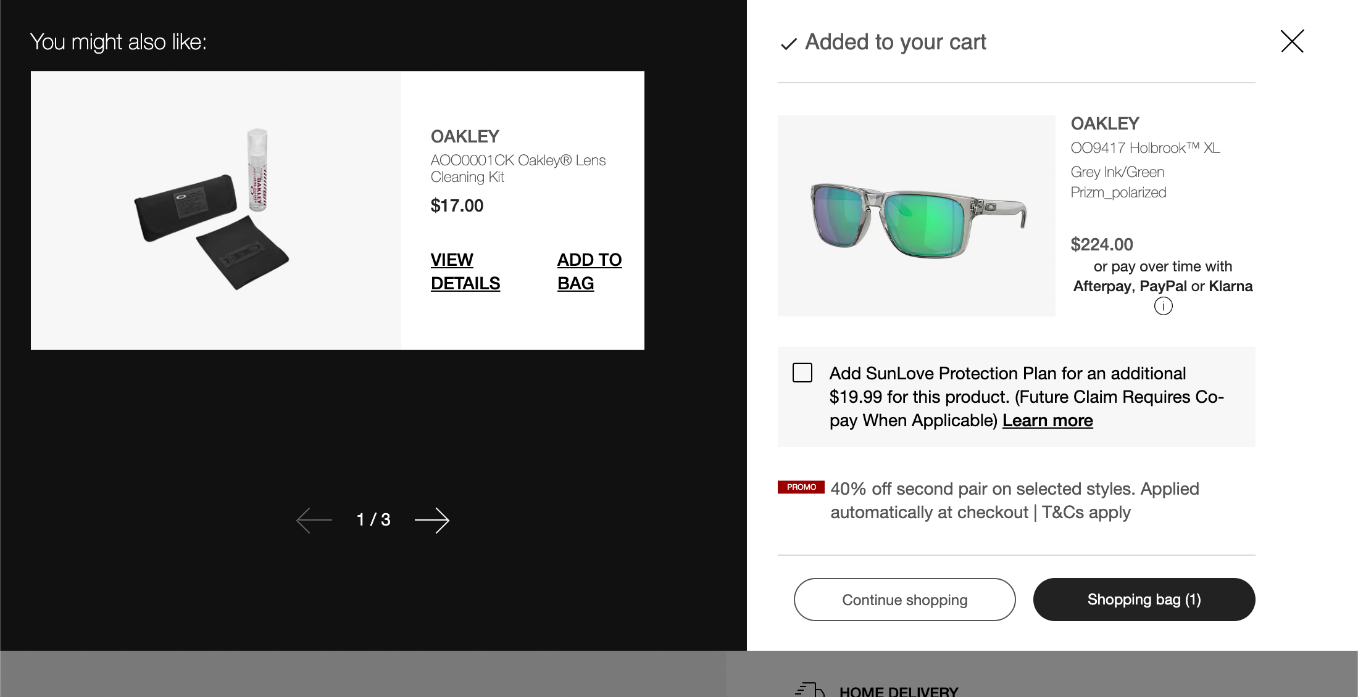Open Shopping bag (1)
The height and width of the screenshot is (697, 1358).
[1144, 599]
